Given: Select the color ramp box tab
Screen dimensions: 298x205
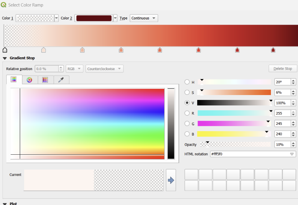Looking at the screenshot, I should point(14,80).
